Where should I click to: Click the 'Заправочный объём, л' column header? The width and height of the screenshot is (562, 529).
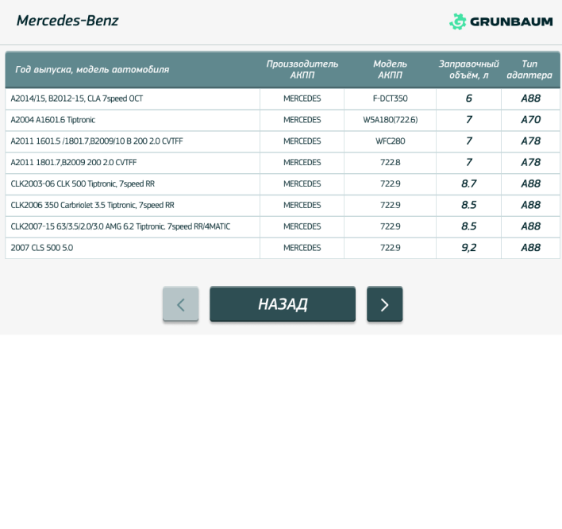coord(469,69)
